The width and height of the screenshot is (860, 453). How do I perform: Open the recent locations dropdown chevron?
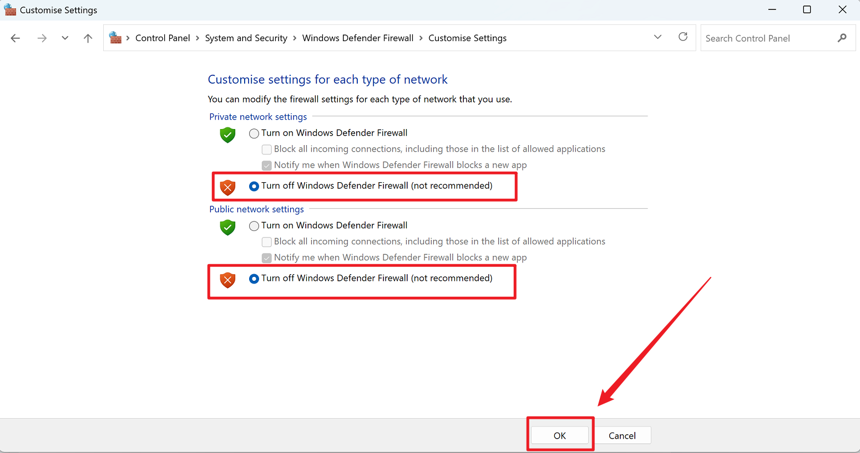tap(65, 38)
